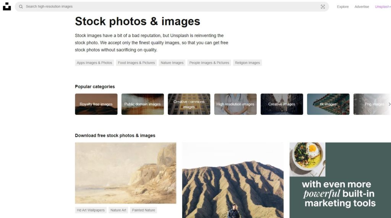Open Royalty free images category
Image resolution: width=391 pixels, height=218 pixels.
coord(96,104)
